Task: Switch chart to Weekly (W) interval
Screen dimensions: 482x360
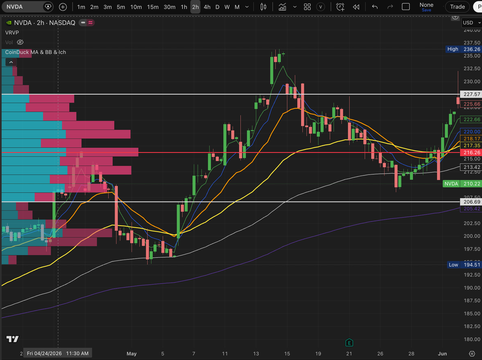Action: tap(227, 7)
